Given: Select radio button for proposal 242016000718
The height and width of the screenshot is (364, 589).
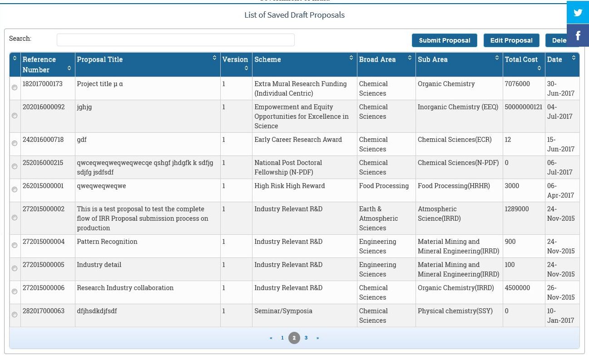Looking at the screenshot, I should tap(15, 143).
